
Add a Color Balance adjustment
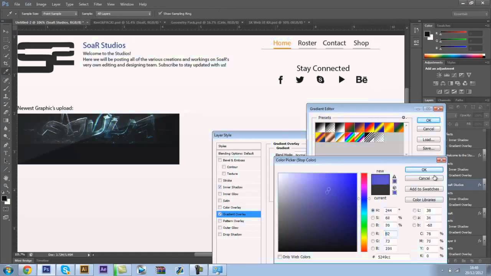[x=443, y=83]
